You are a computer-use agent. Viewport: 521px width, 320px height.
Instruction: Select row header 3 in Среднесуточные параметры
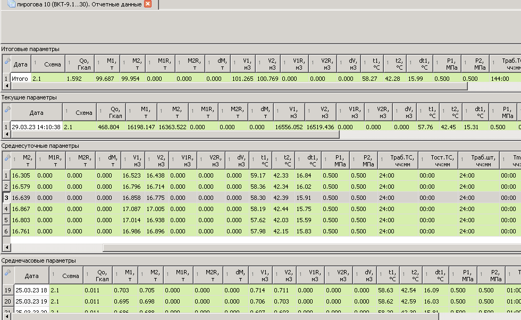[6, 198]
